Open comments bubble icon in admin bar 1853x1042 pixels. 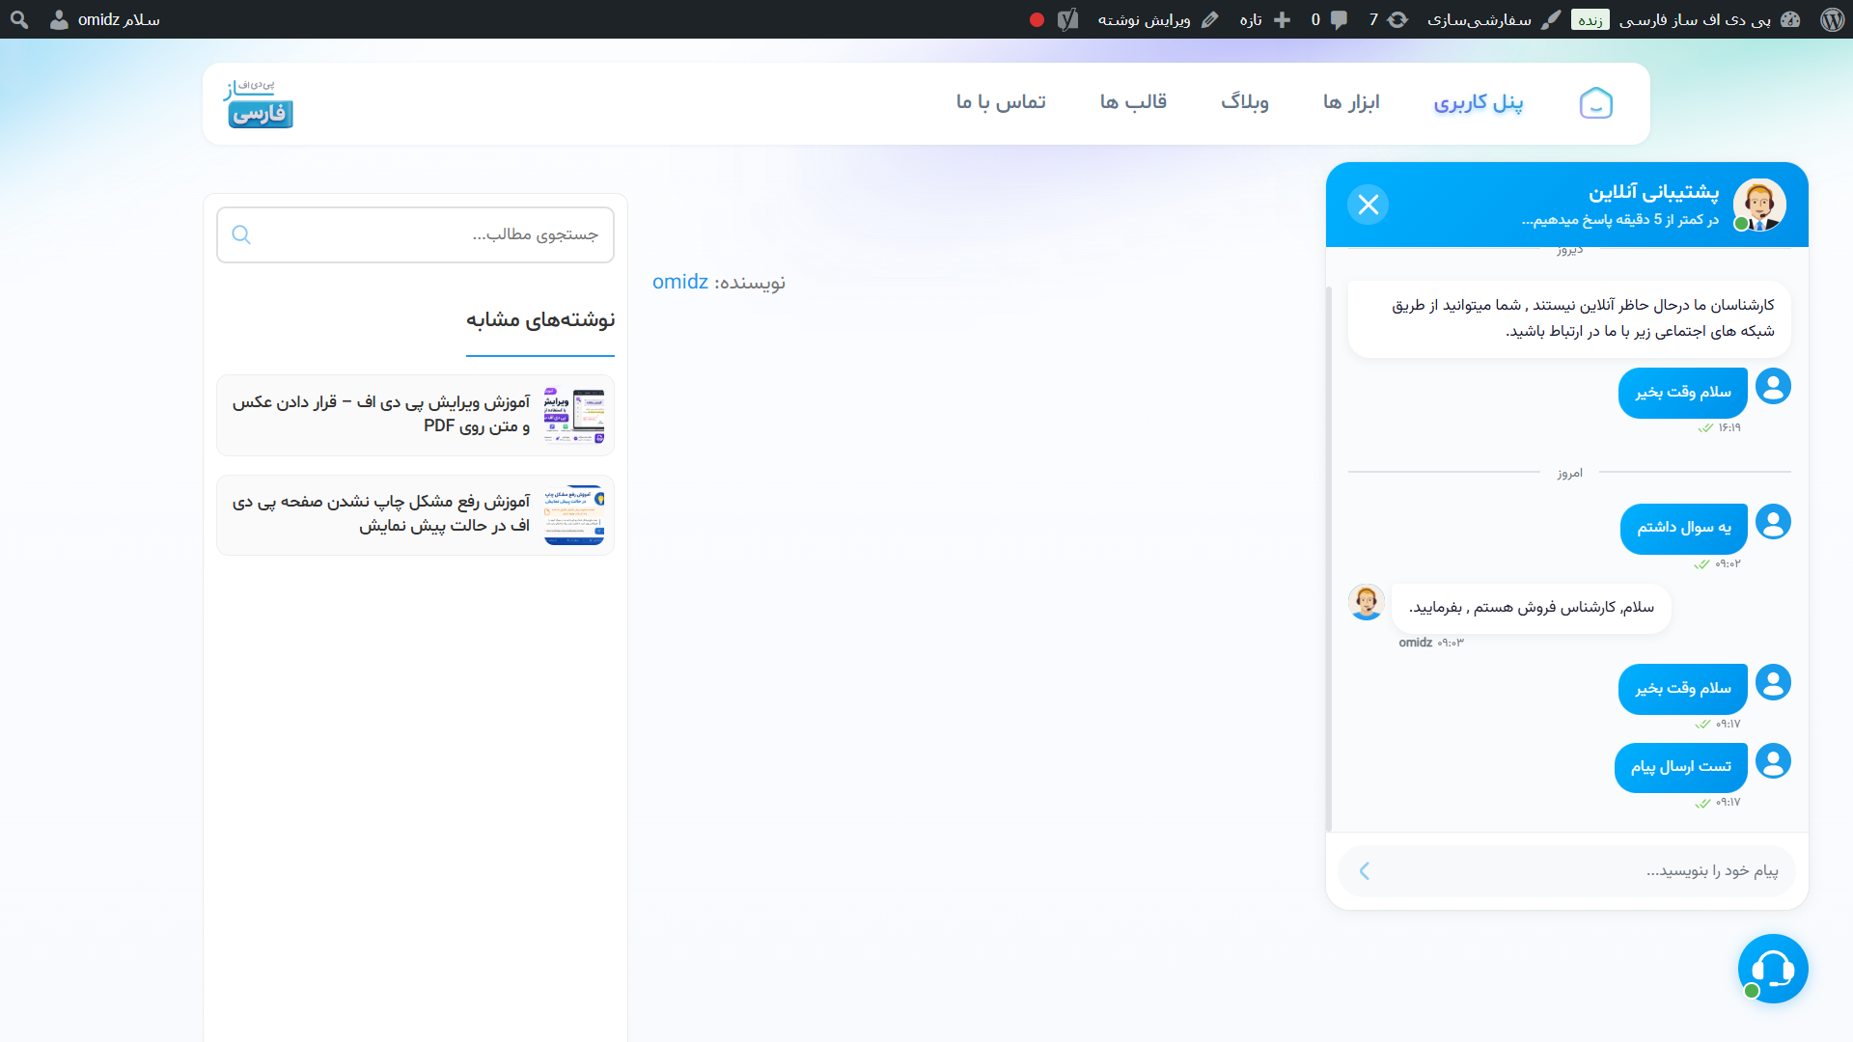1329,19
